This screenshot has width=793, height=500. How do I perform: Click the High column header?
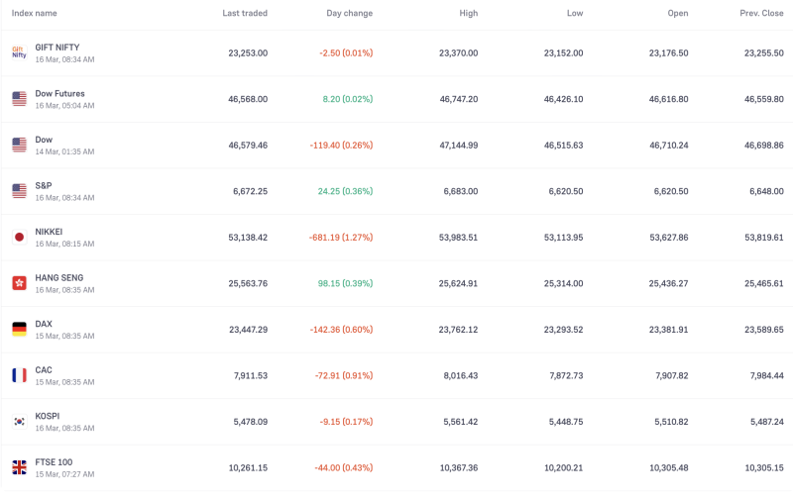click(x=468, y=13)
